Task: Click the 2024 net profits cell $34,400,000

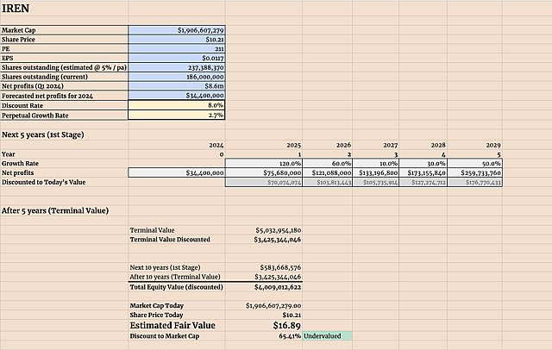Action: click(176, 172)
